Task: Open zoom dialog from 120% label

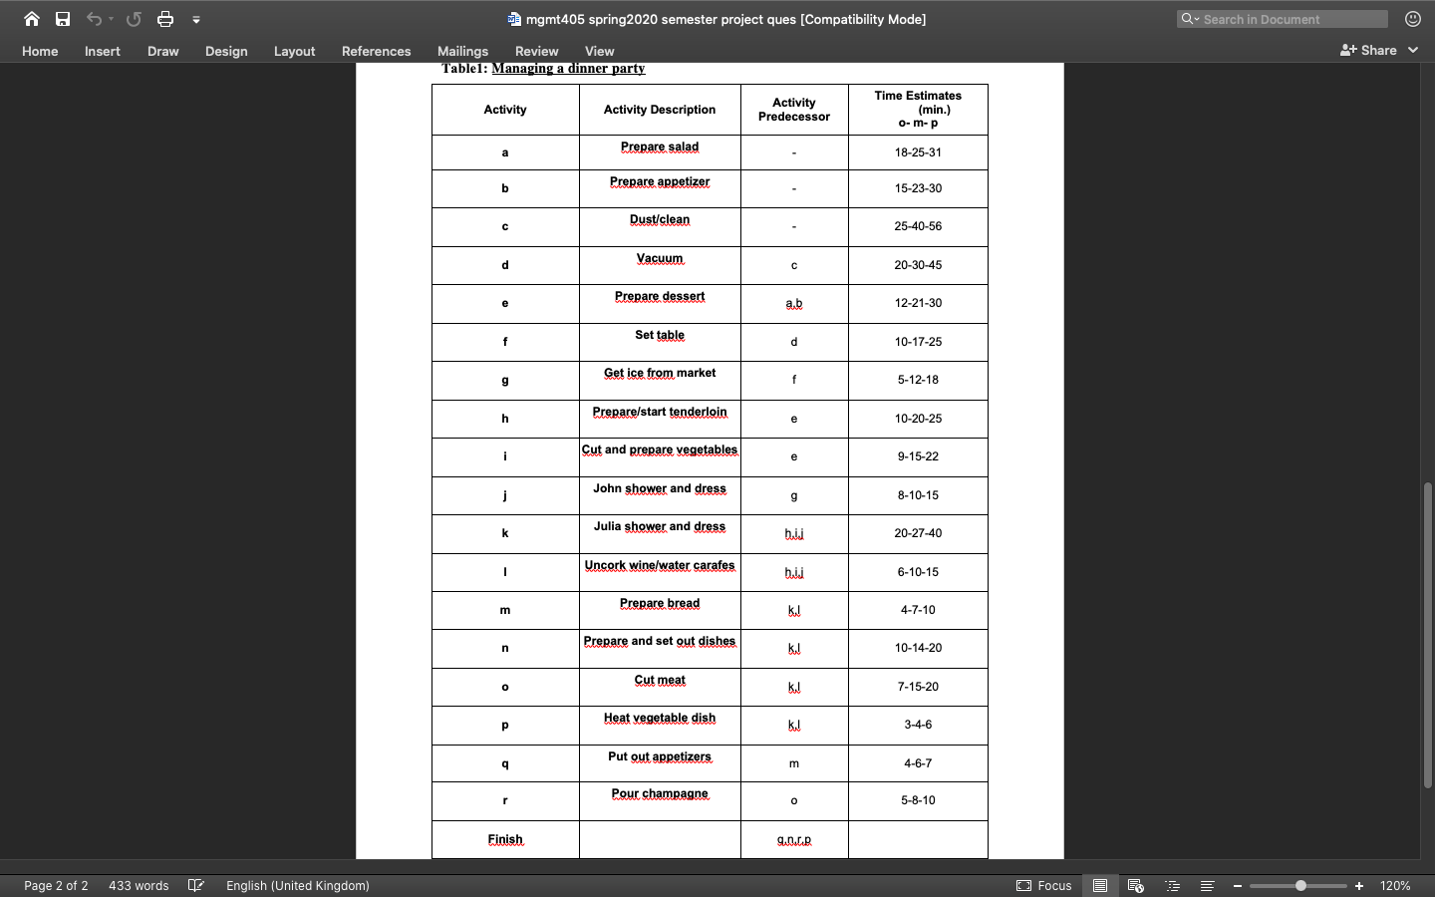Action: point(1395,885)
